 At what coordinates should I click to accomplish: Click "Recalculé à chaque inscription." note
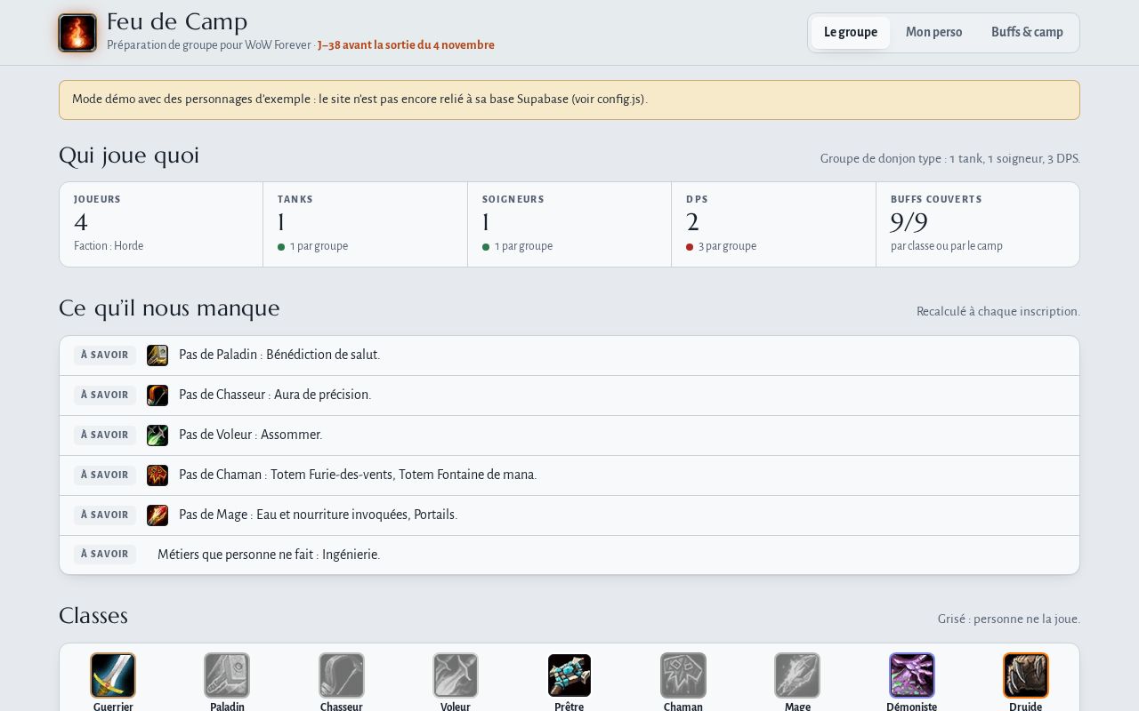coord(998,312)
